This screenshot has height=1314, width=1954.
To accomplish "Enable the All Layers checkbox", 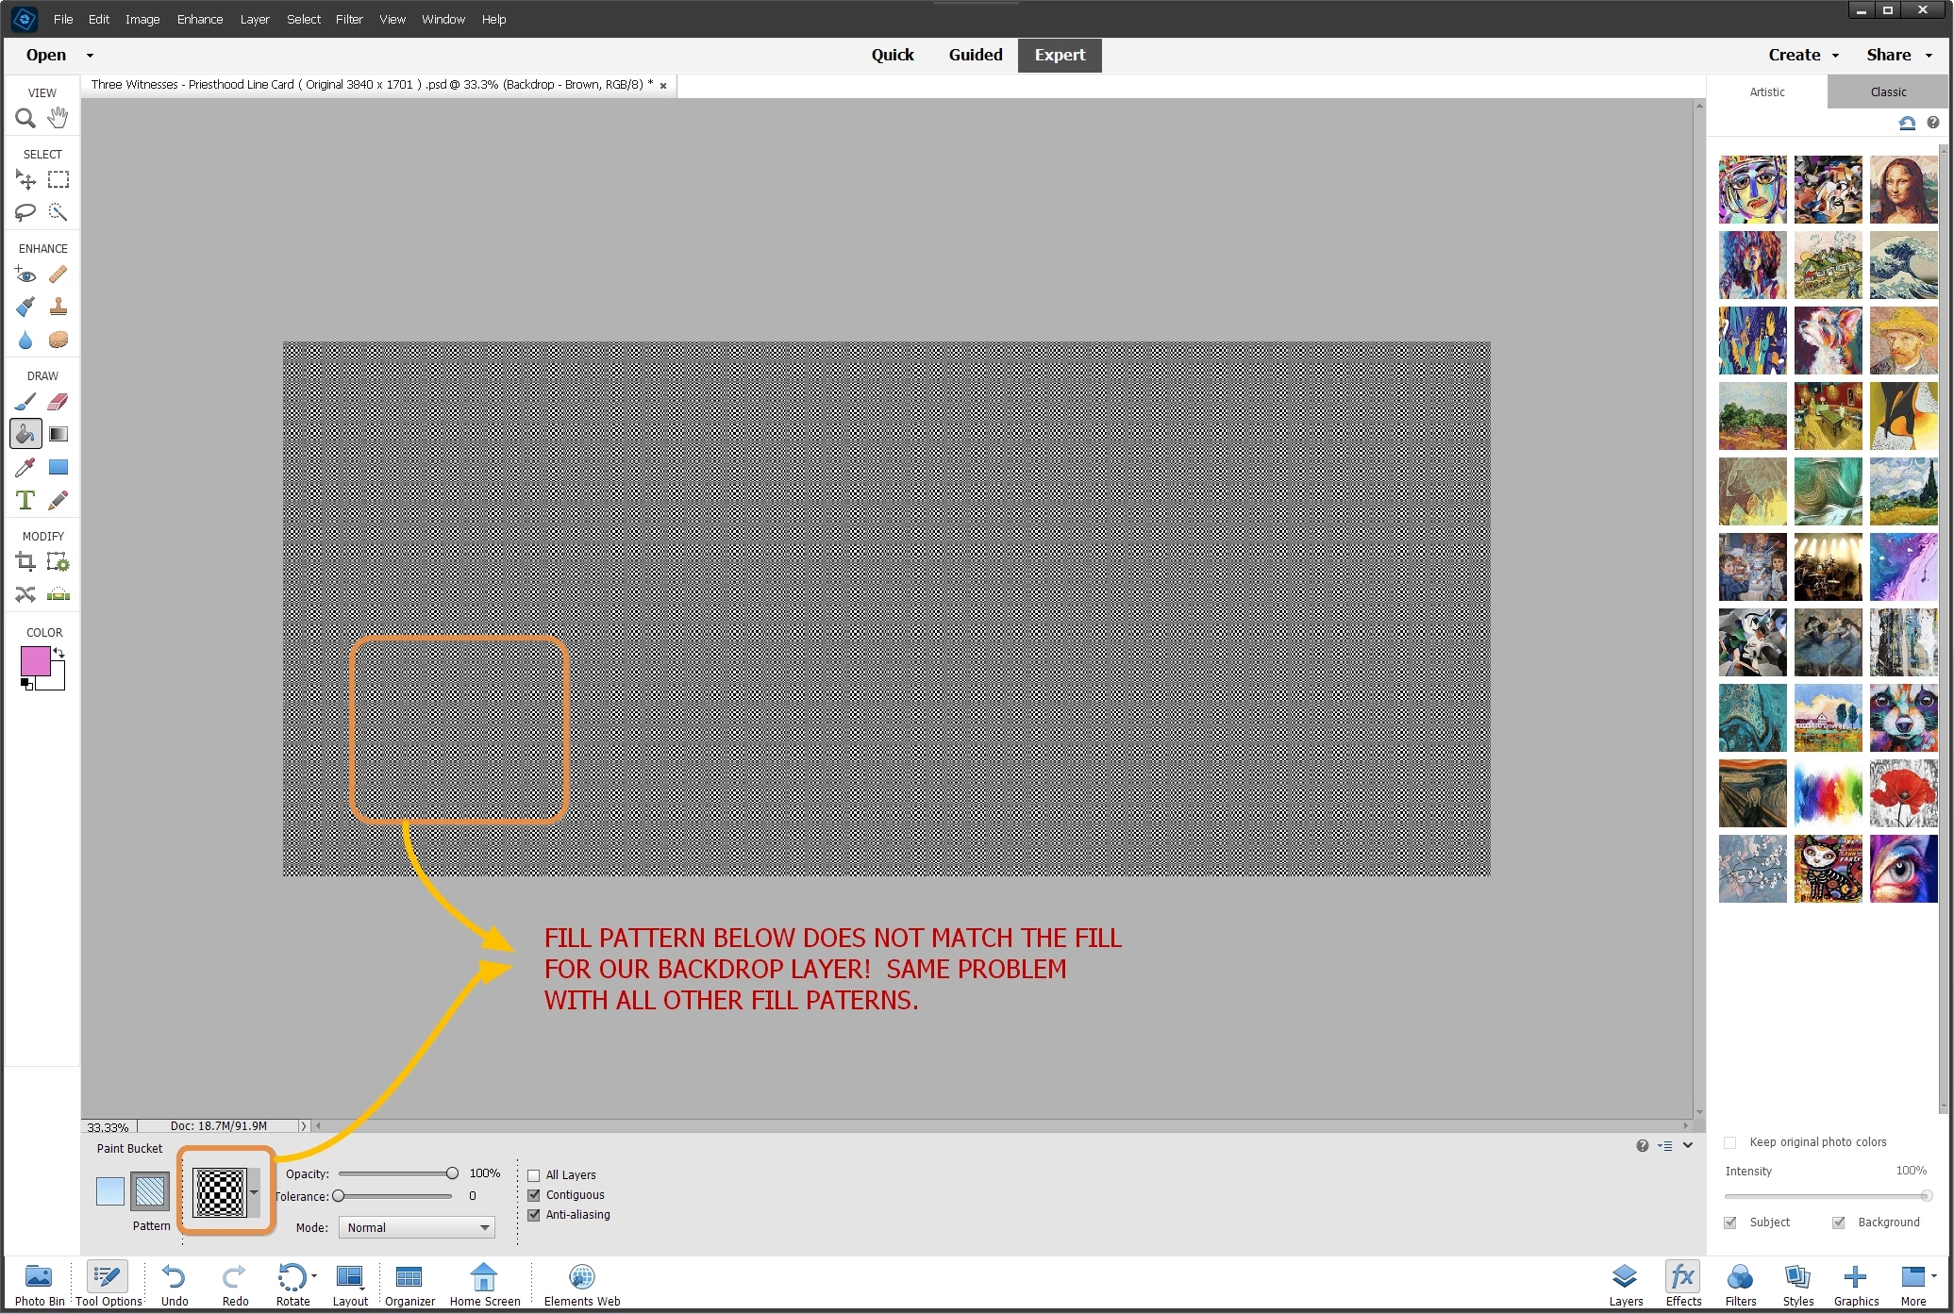I will (534, 1175).
